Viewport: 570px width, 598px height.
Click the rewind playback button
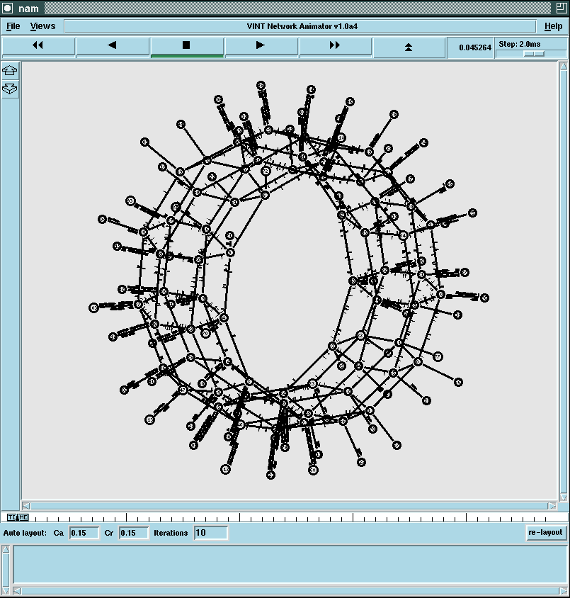tap(38, 45)
